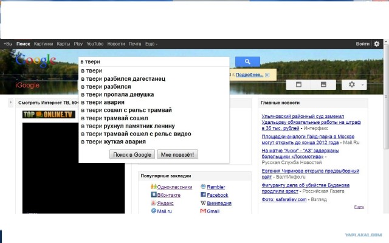Open Rambler bookmark icon
The width and height of the screenshot is (389, 243).
203,187
